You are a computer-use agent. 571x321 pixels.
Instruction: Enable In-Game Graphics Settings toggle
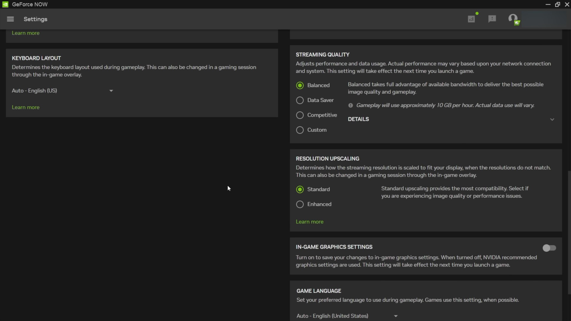pyautogui.click(x=549, y=248)
